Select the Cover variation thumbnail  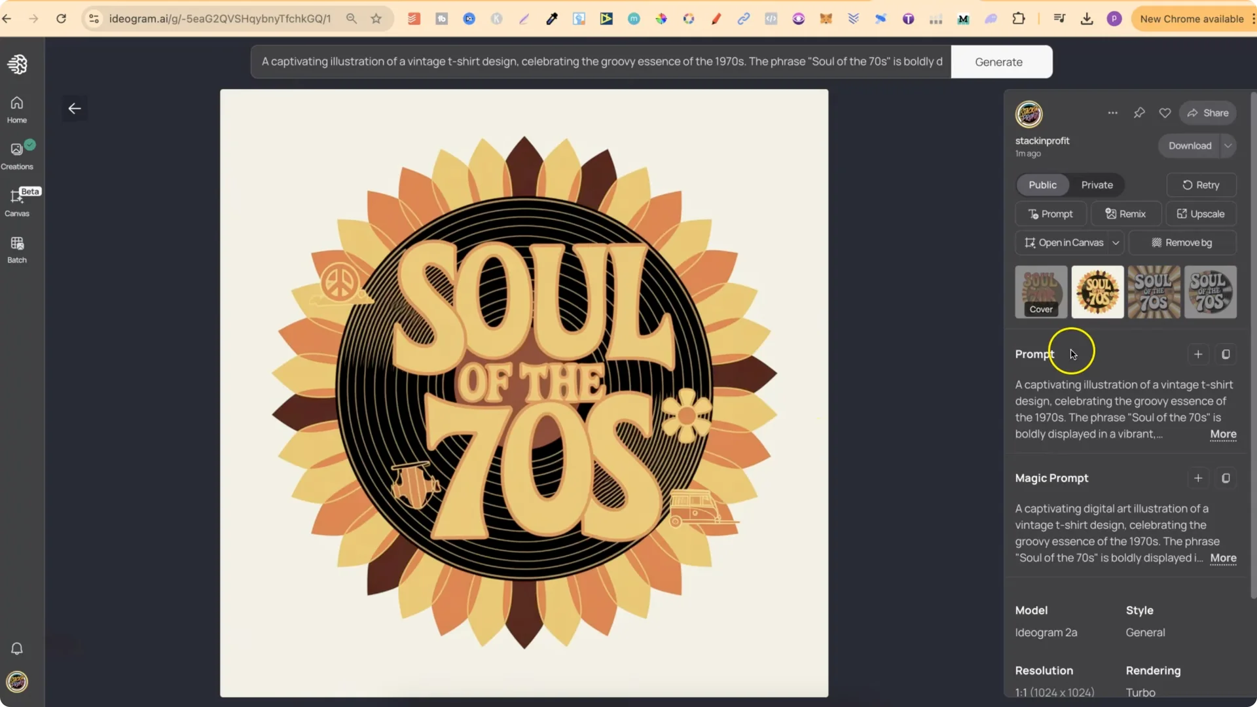click(x=1040, y=292)
